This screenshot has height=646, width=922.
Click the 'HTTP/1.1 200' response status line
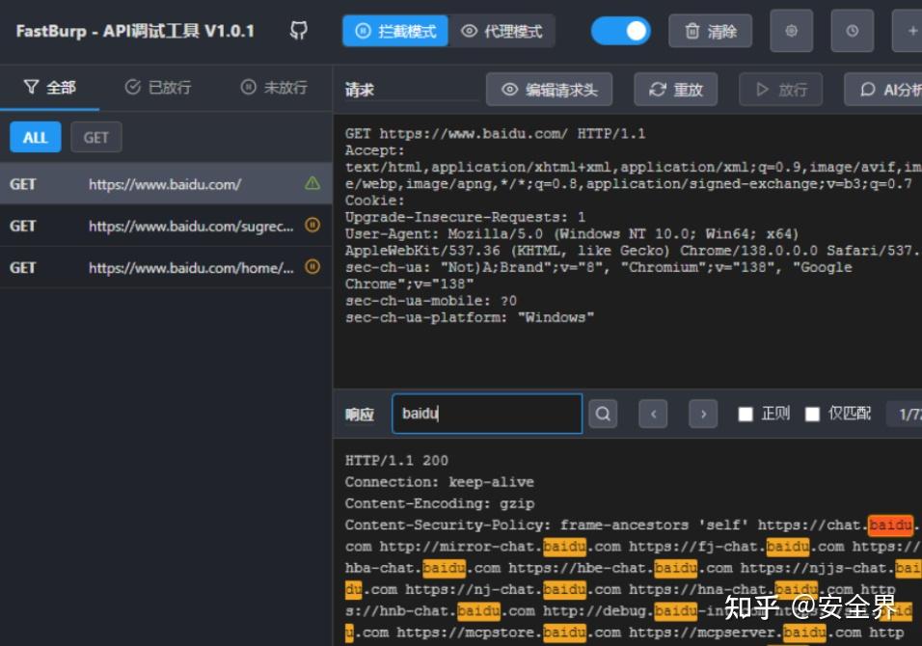click(396, 461)
